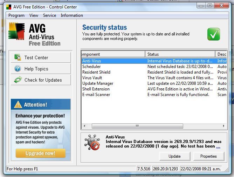
Task: Click '22/02/2008 09:21 a.m.' in status bar
Action: tap(201, 169)
